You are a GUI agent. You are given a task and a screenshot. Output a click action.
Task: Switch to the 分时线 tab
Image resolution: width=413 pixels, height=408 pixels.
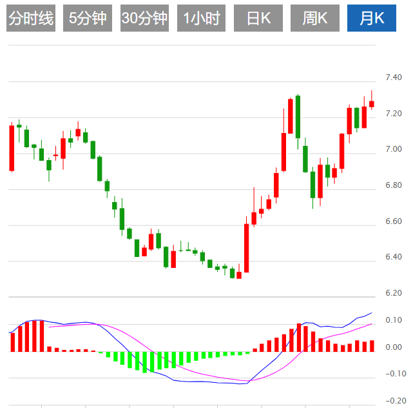30,19
